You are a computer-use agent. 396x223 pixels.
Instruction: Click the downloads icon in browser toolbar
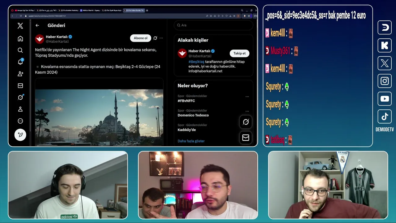(x=231, y=16)
